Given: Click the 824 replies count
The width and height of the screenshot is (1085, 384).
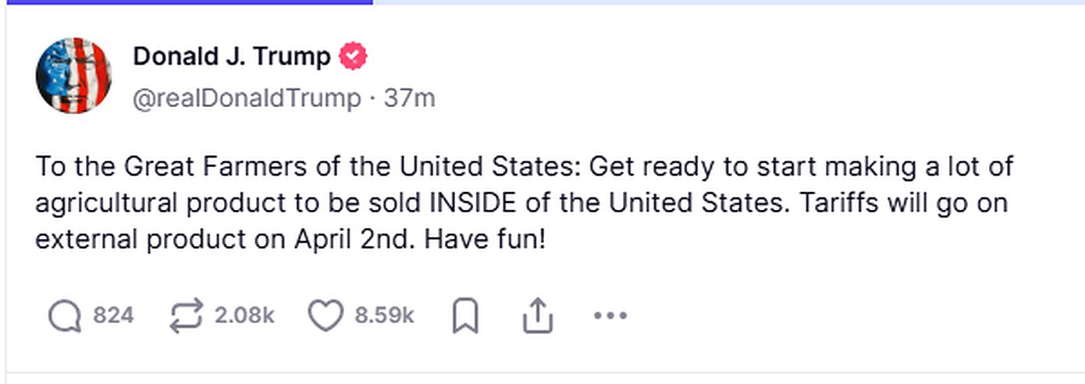Looking at the screenshot, I should (x=113, y=316).
